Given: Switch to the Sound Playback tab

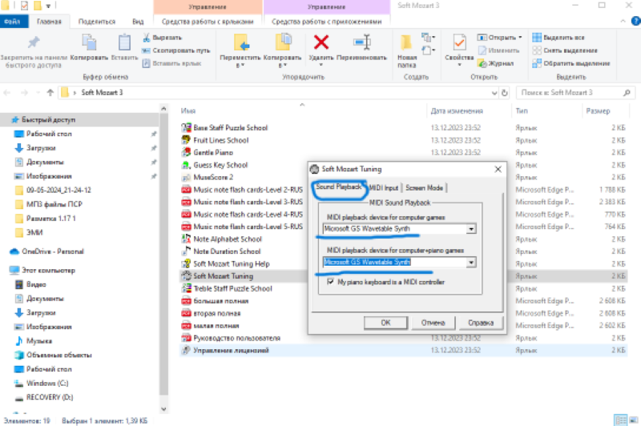Looking at the screenshot, I should point(338,187).
